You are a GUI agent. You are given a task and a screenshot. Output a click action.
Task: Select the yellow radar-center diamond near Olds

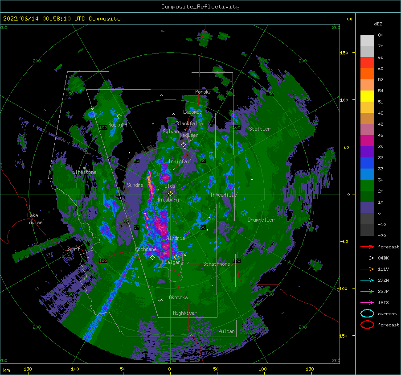point(170,194)
